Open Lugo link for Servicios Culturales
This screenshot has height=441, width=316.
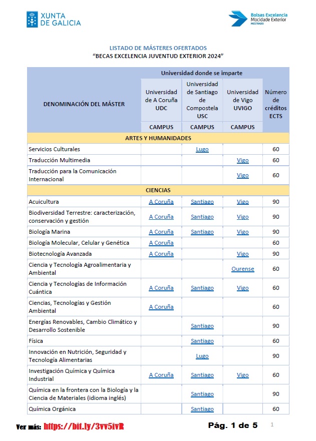[x=202, y=149]
